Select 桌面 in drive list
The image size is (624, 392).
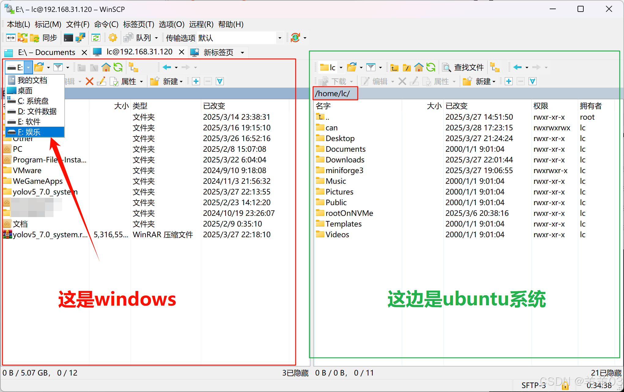point(35,91)
